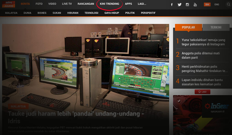Open the Facebook social icon
Image resolution: width=232 pixels, height=135 pixels.
click(172, 5)
